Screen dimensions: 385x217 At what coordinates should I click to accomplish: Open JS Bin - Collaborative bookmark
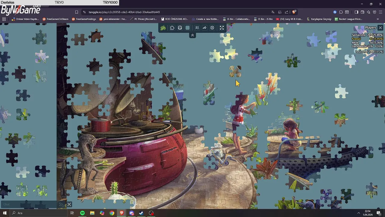click(x=236, y=19)
